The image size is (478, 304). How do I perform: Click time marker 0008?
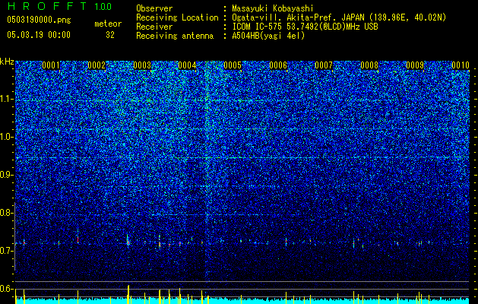point(369,65)
